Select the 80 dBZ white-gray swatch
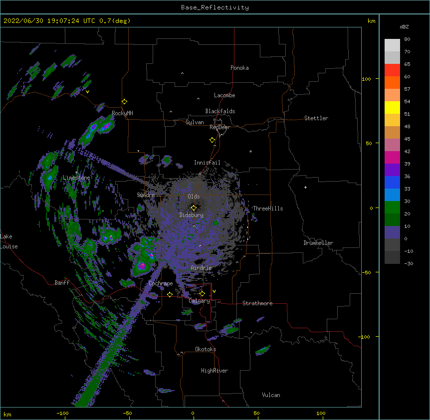The width and height of the screenshot is (430, 420). click(392, 45)
